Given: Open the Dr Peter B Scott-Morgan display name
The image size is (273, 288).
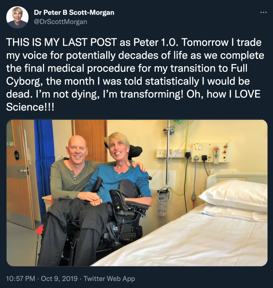Looking at the screenshot, I should (x=74, y=13).
